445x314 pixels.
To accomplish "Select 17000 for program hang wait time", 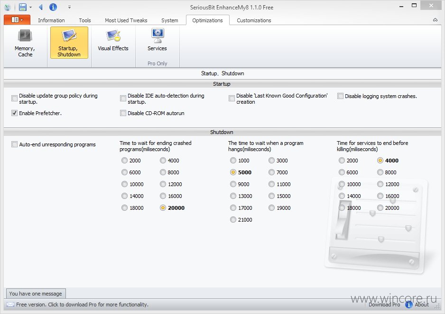I will tap(233, 208).
